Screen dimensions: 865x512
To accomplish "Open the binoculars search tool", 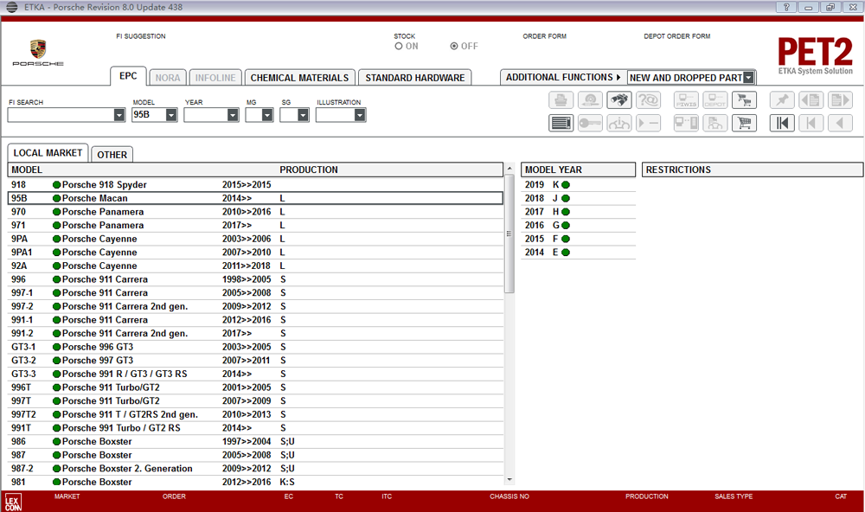I will (619, 100).
